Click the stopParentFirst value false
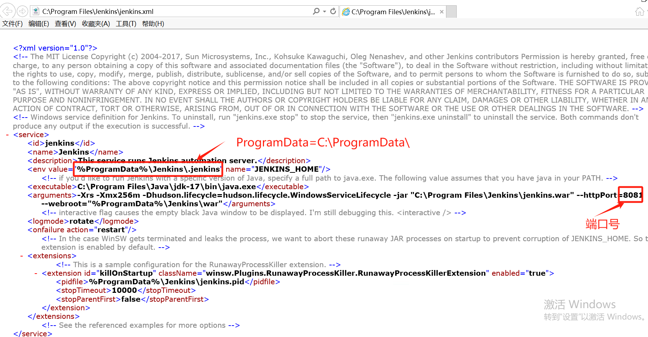Screen dimensions: 648x337 pos(131,299)
